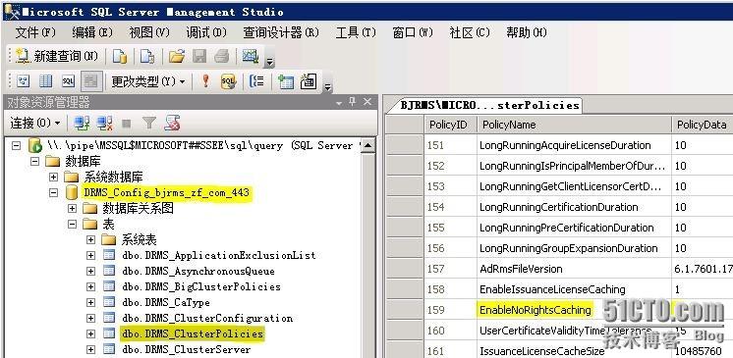The image size is (733, 358).
Task: Collapse the server root node in Object Explorer
Action: [x=17, y=146]
